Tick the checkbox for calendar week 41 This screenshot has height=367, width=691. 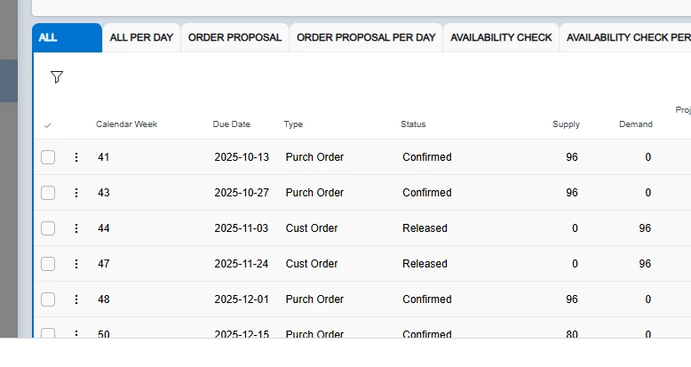click(x=48, y=157)
